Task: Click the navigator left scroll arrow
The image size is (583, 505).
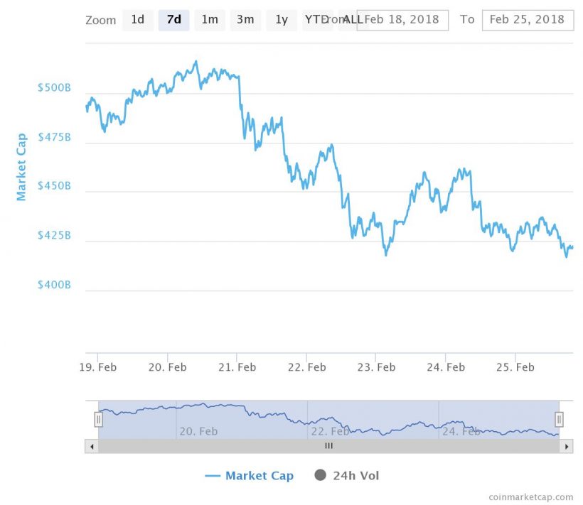Action: [x=91, y=447]
